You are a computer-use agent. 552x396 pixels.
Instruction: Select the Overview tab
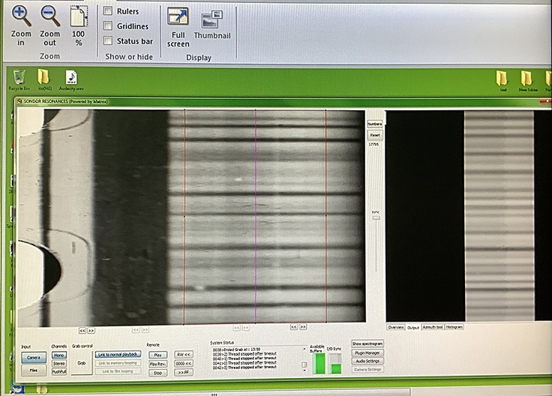395,327
